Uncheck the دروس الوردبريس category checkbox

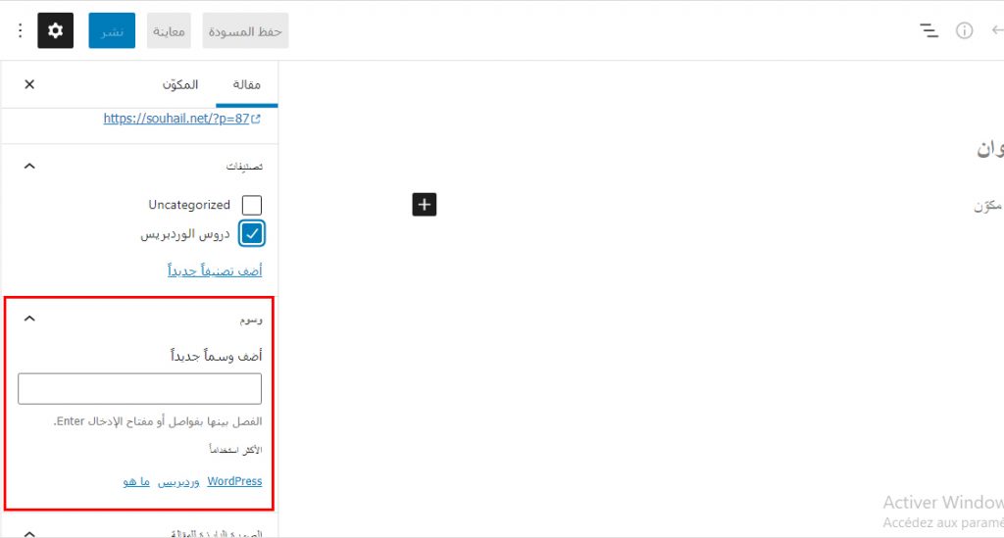[x=252, y=233]
